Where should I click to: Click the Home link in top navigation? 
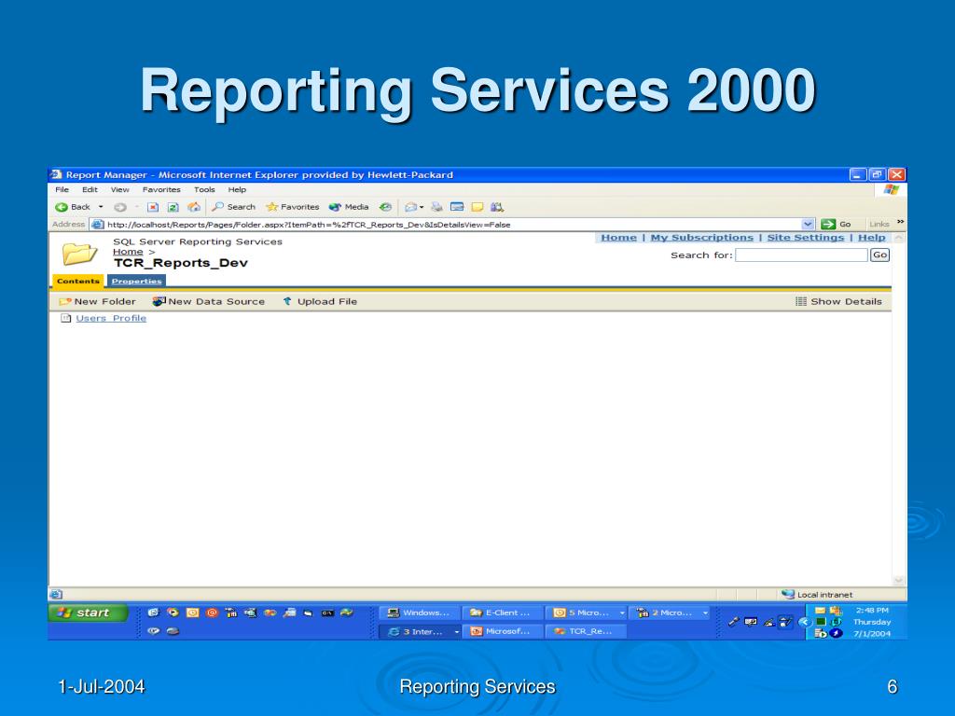tap(618, 238)
